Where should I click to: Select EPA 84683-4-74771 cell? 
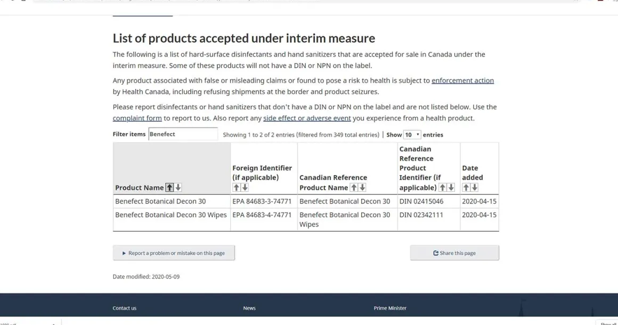(264, 220)
